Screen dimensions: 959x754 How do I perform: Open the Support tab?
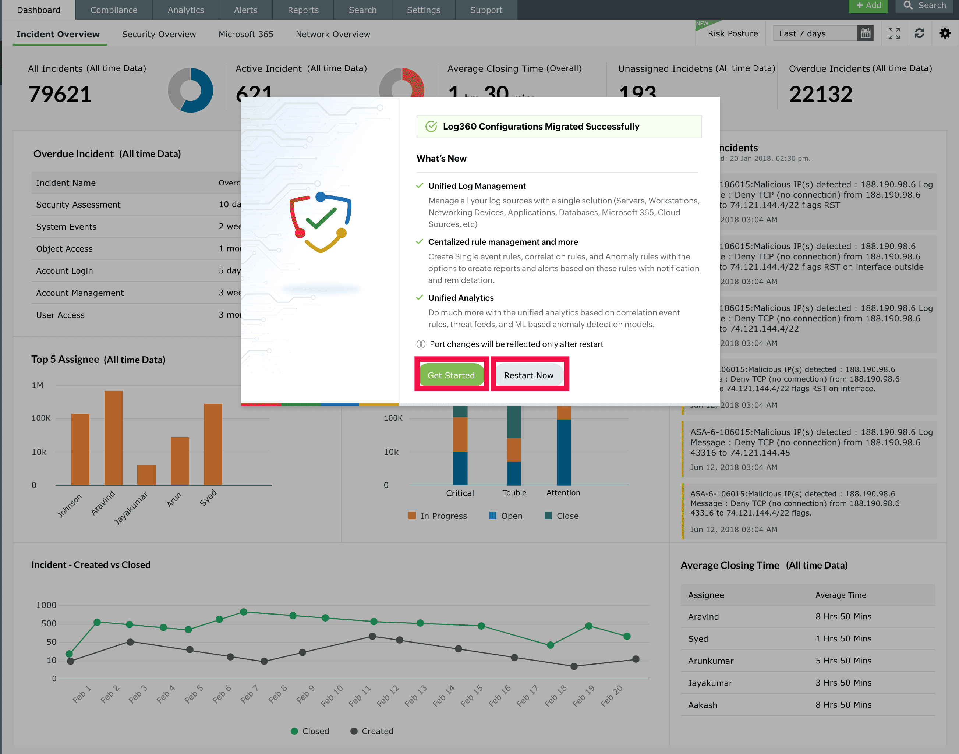click(486, 10)
